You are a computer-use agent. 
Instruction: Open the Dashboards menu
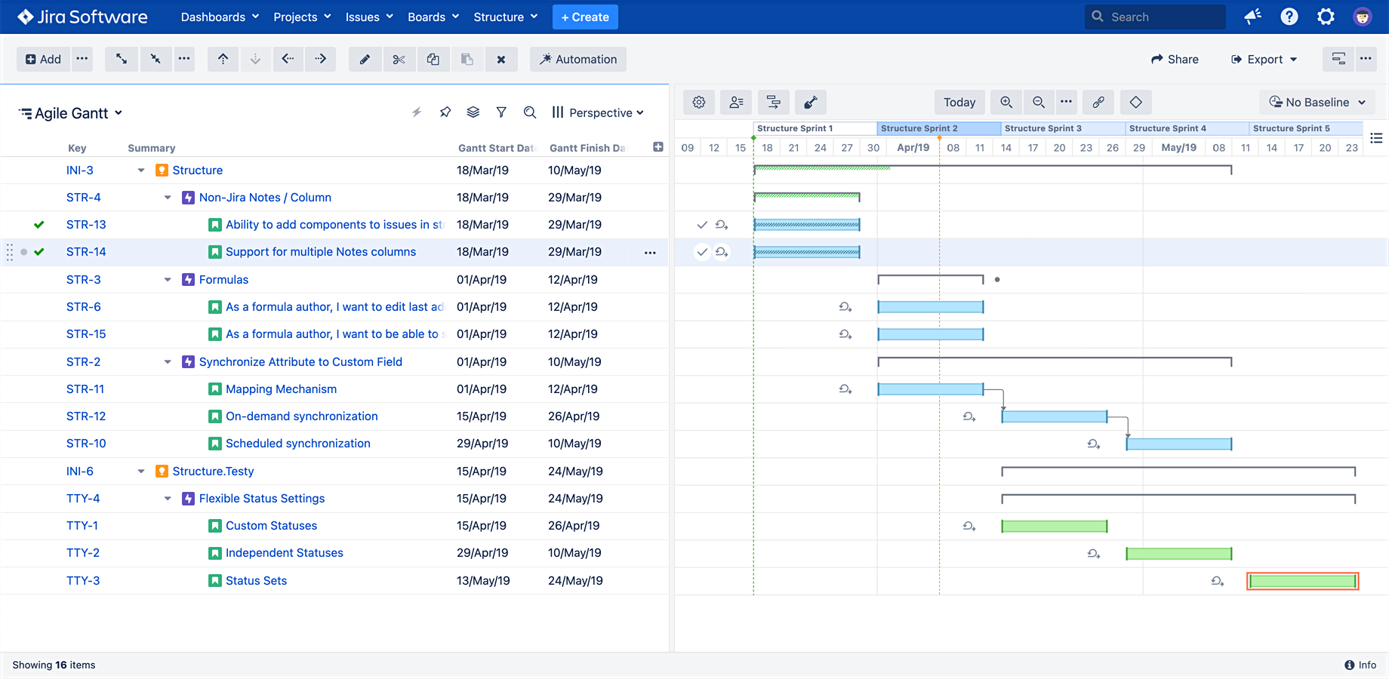coord(220,17)
